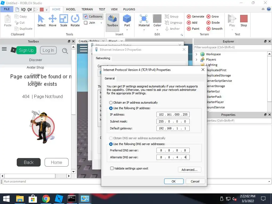Click the terrain Add icon

189,23
